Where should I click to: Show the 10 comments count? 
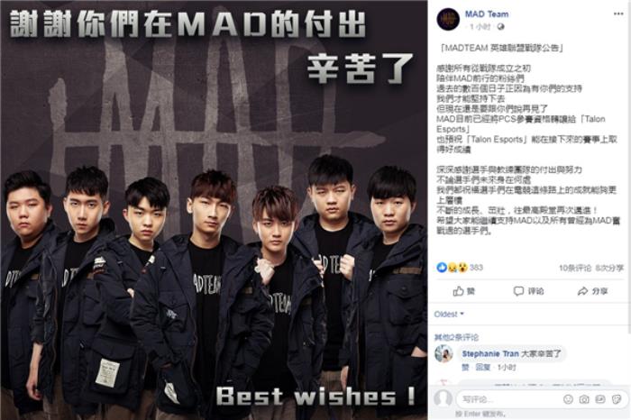575,268
